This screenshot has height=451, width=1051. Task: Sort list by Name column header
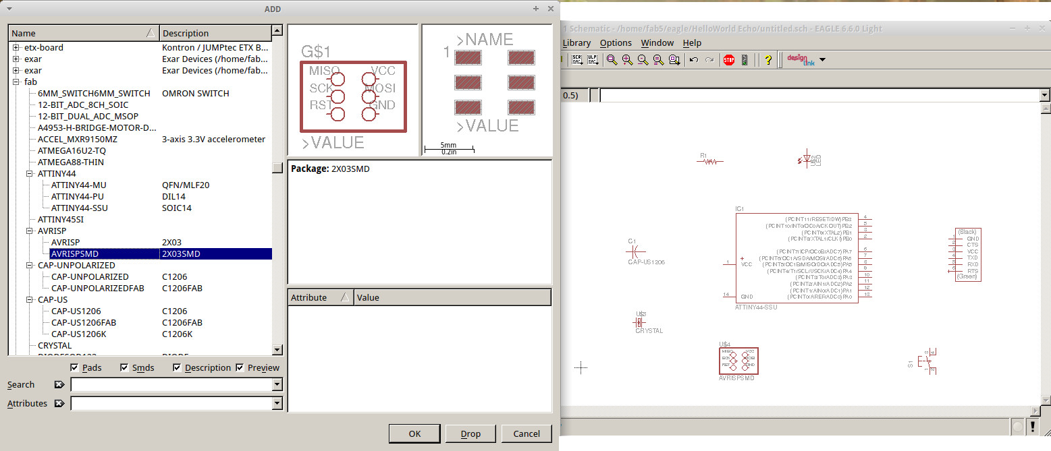[84, 33]
